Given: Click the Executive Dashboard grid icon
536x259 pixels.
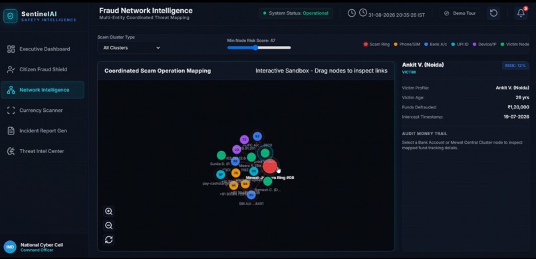Looking at the screenshot, I should pos(11,49).
